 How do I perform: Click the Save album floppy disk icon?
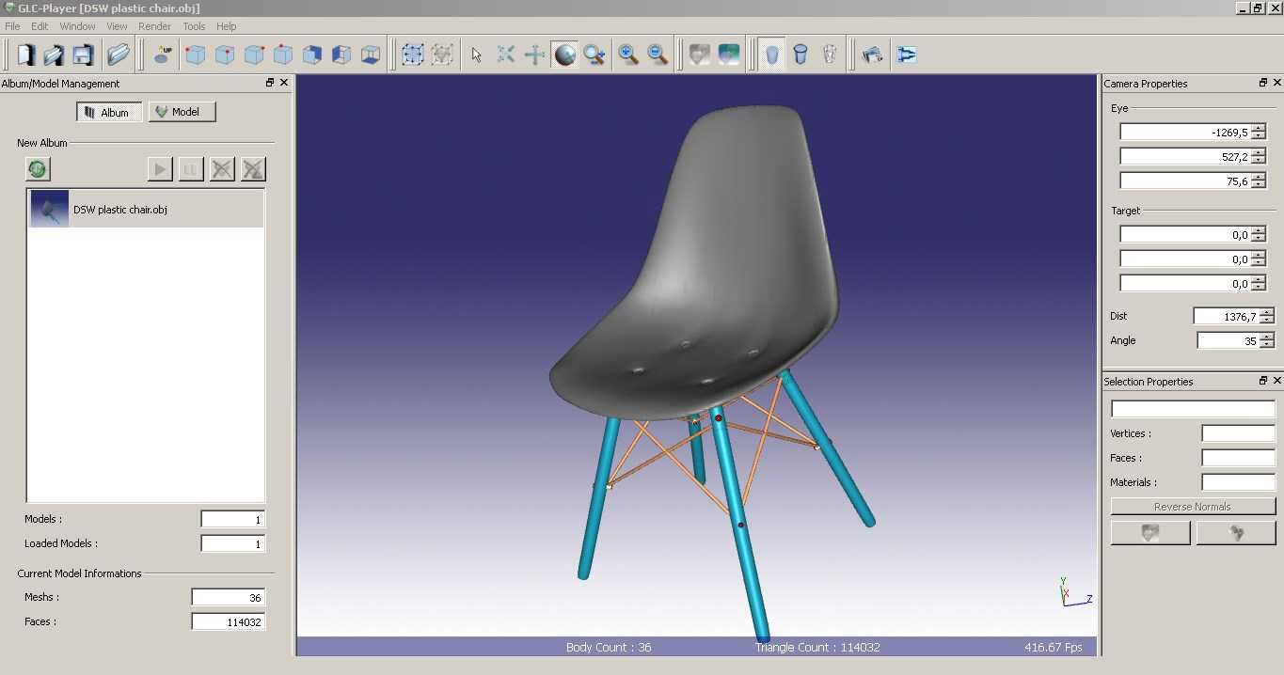click(83, 55)
